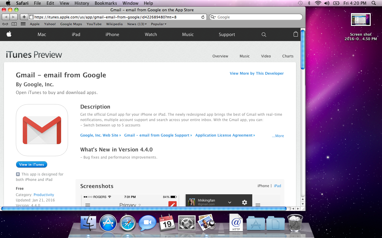Open the Bookmarks menu
The width and height of the screenshot is (382, 238).
106,3
